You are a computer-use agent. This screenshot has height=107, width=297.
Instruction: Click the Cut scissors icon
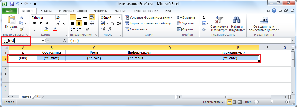(x=22, y=17)
